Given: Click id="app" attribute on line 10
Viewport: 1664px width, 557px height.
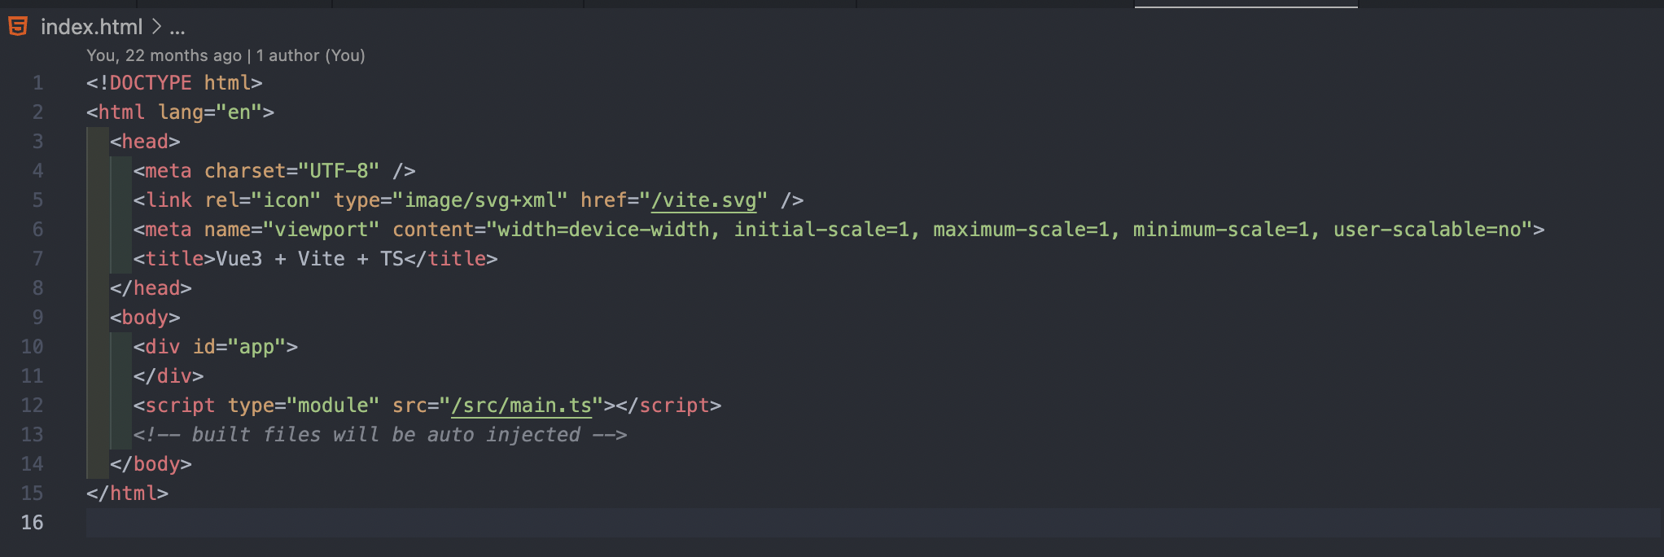Looking at the screenshot, I should click(239, 347).
